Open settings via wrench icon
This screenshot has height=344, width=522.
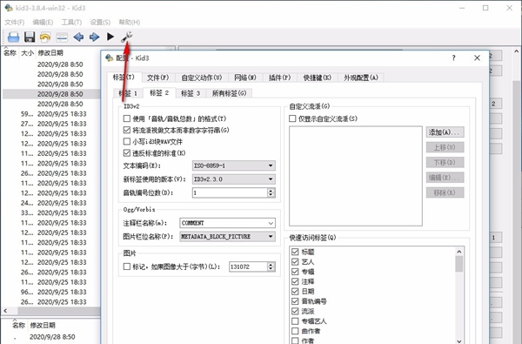coord(127,37)
